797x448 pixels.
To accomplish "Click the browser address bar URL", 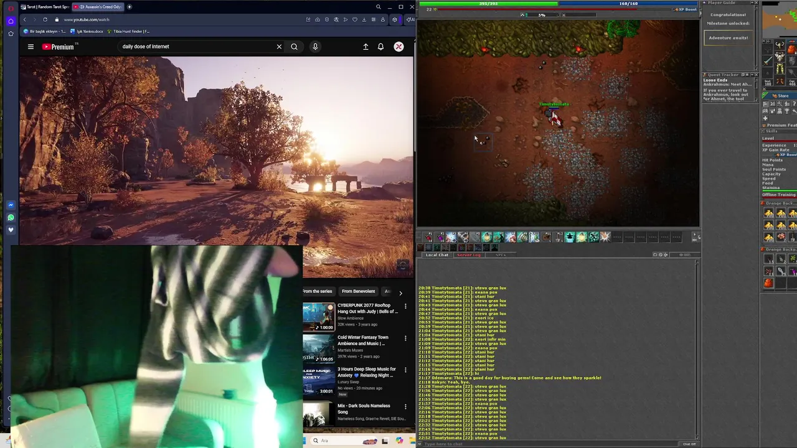I will 87,19.
